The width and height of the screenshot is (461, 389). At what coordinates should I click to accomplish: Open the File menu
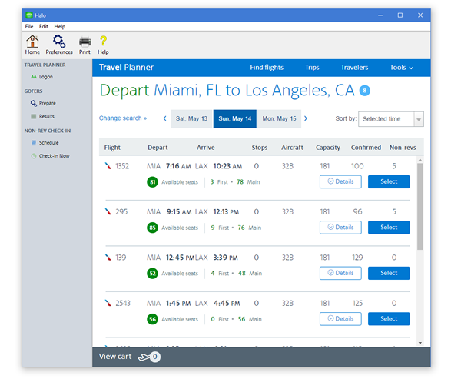pos(29,26)
